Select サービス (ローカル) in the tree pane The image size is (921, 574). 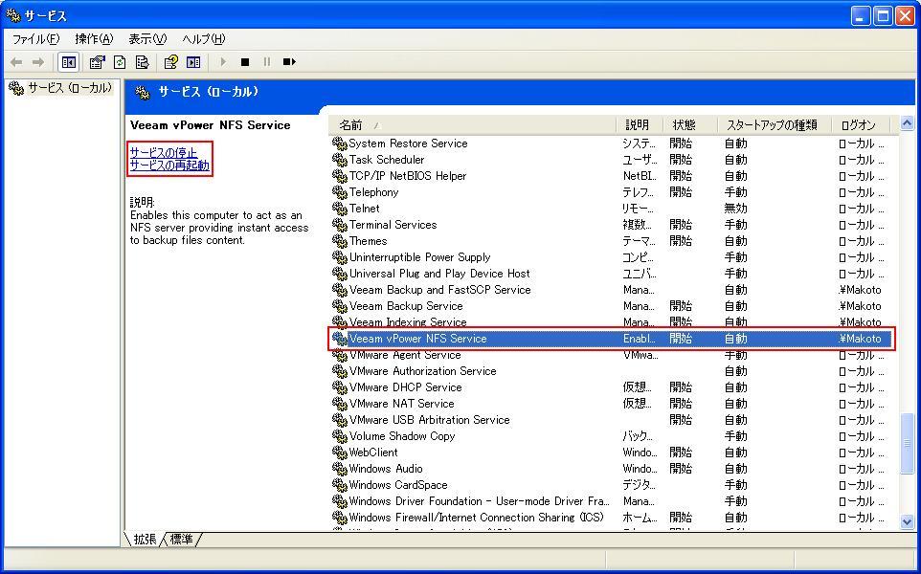(69, 89)
